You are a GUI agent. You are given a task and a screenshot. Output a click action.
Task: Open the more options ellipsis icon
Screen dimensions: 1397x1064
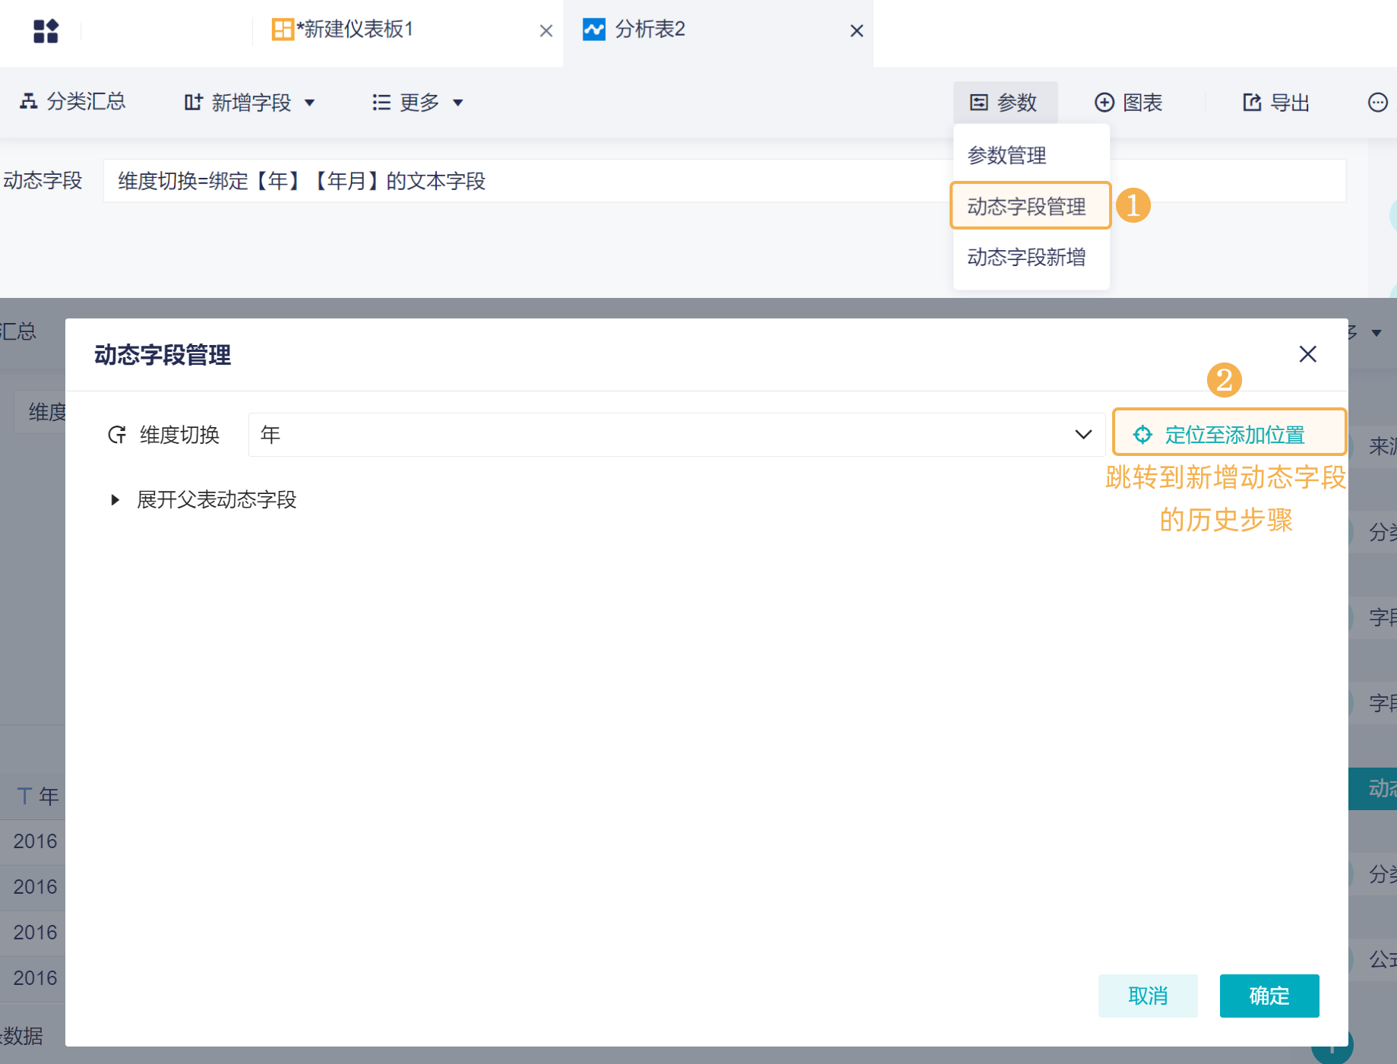pos(1378,103)
